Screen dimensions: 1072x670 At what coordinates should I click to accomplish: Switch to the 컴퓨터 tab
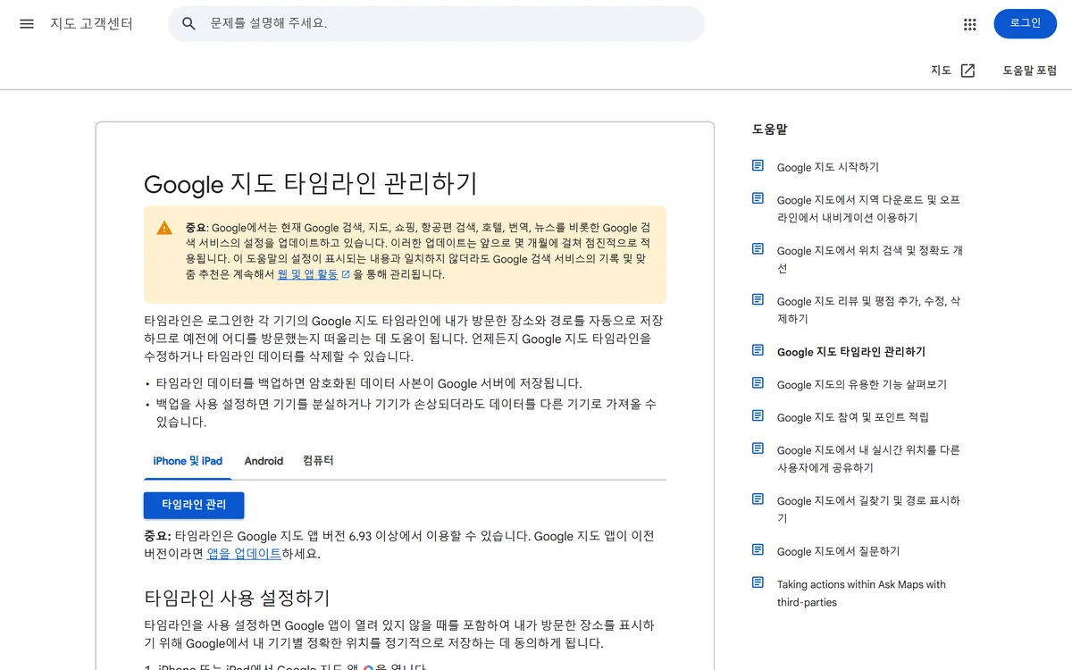[x=318, y=461]
